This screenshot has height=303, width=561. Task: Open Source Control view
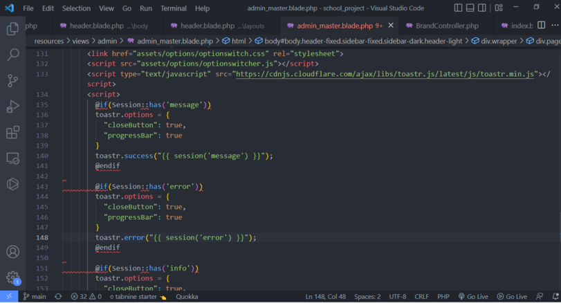[12, 81]
